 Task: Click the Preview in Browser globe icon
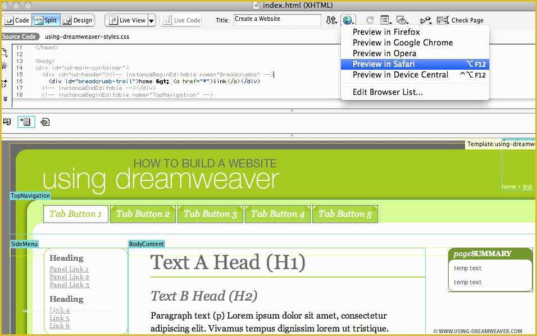click(x=348, y=20)
